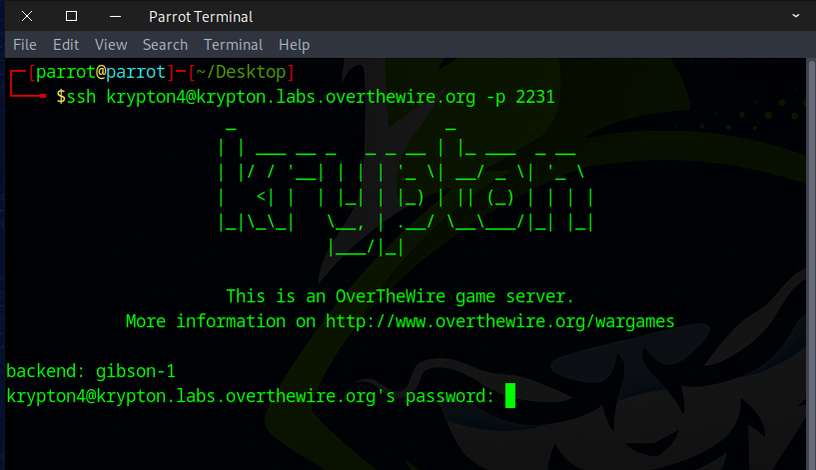Open the Help menu

click(x=294, y=45)
